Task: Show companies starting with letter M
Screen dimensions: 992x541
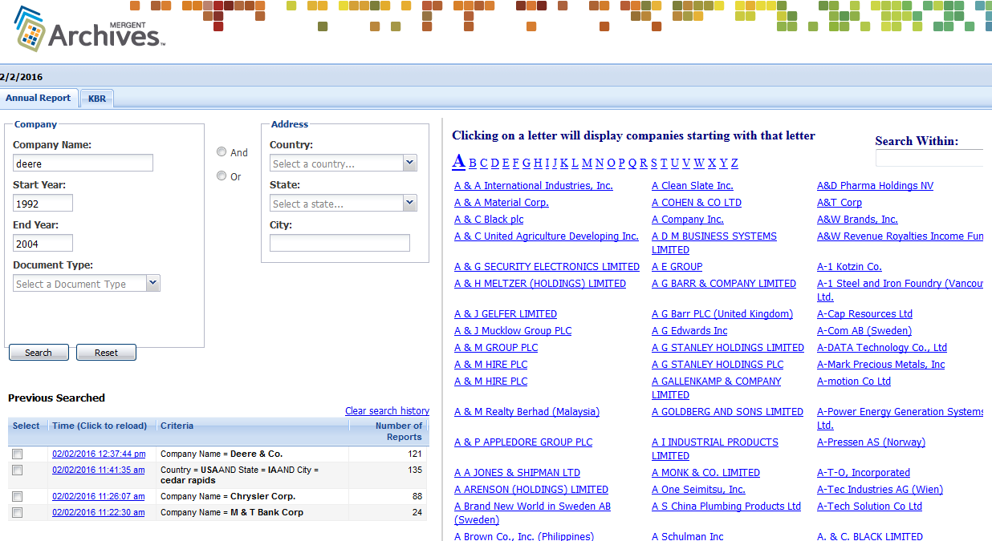Action: click(587, 164)
